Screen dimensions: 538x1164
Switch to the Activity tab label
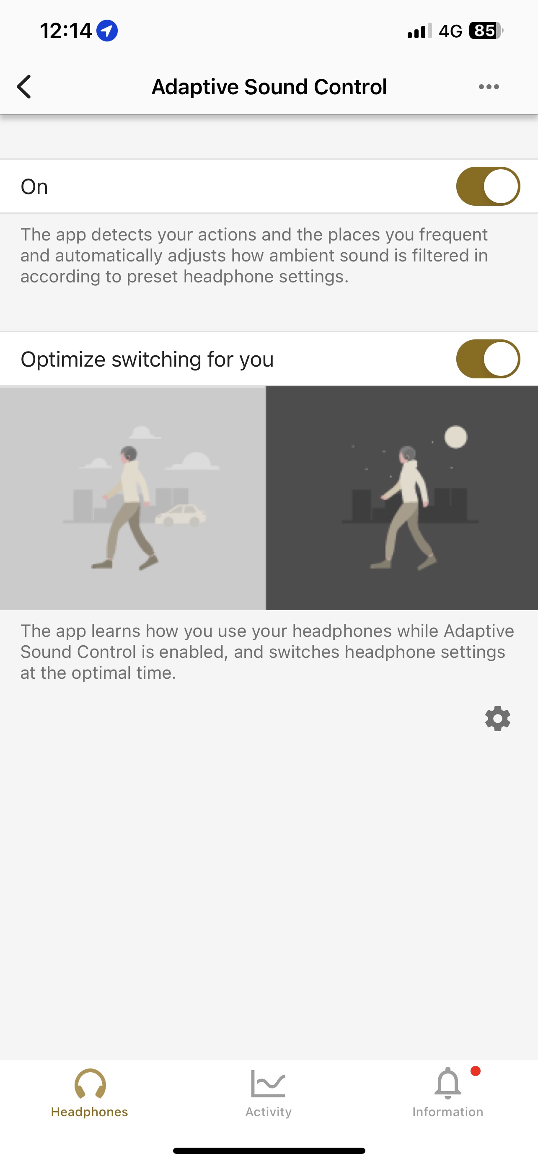point(268,1112)
